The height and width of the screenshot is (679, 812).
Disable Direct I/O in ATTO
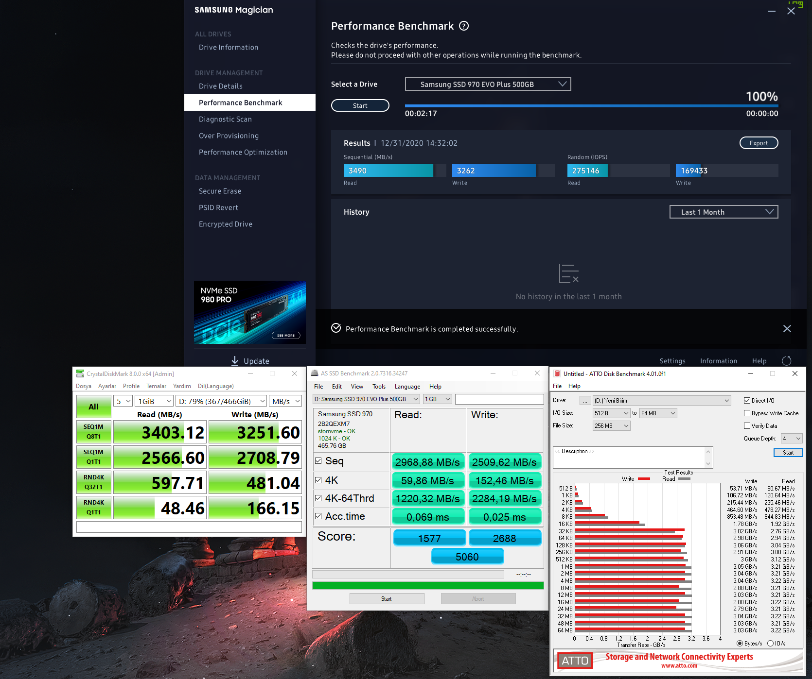tap(747, 400)
